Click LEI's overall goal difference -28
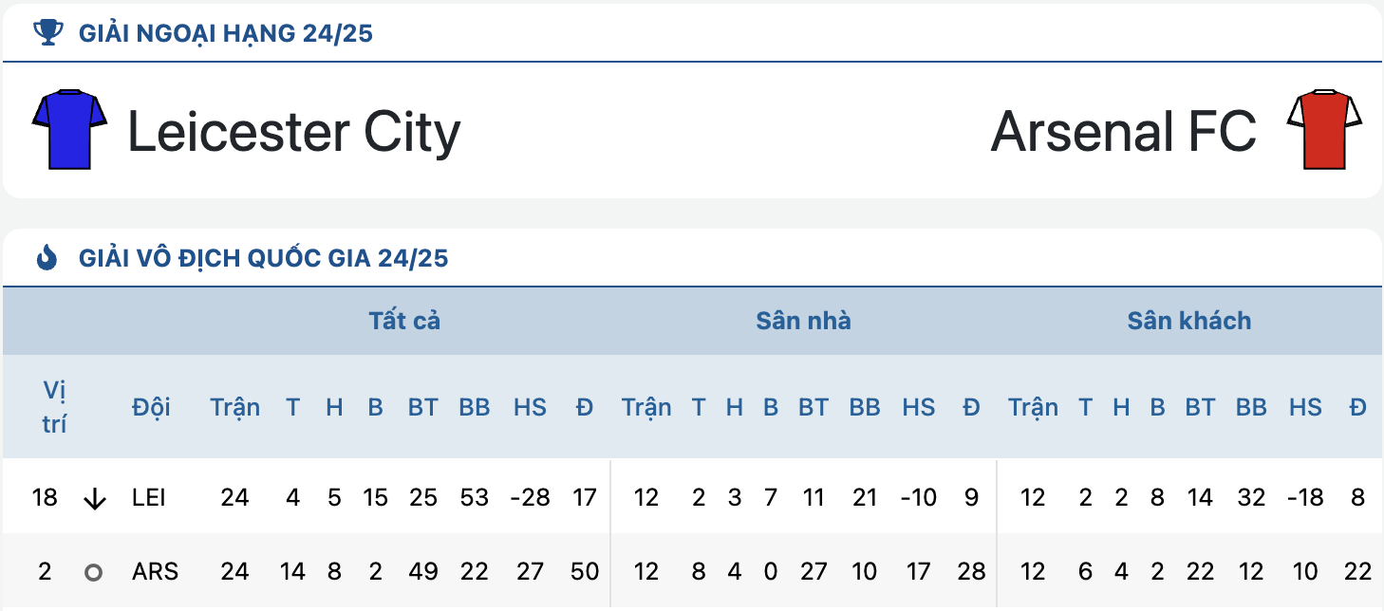Viewport: 1384px width, 611px height. (530, 497)
